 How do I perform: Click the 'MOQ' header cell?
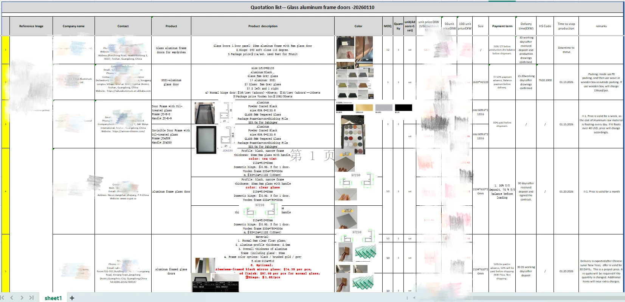388,26
